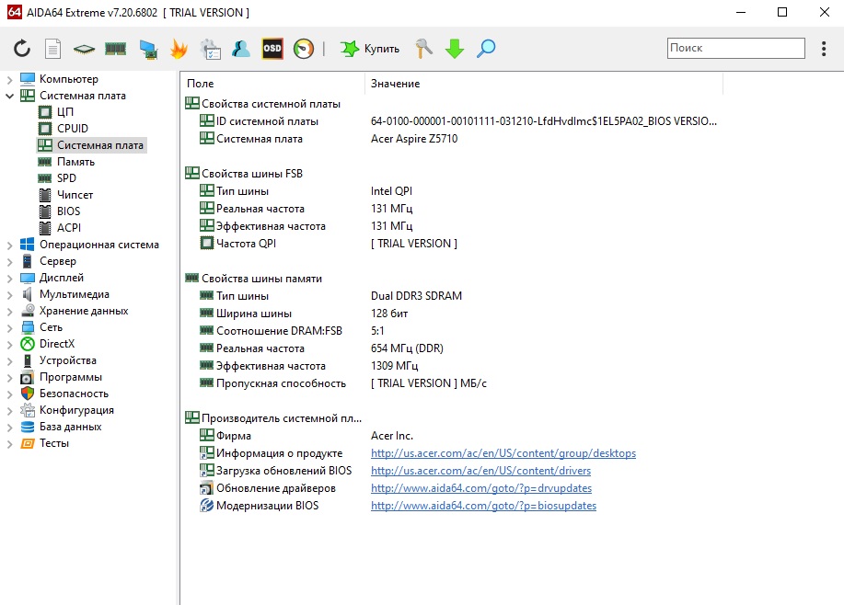Image resolution: width=844 pixels, height=605 pixels.
Task: Click the Системная плата tree icon
Action: pos(28,96)
